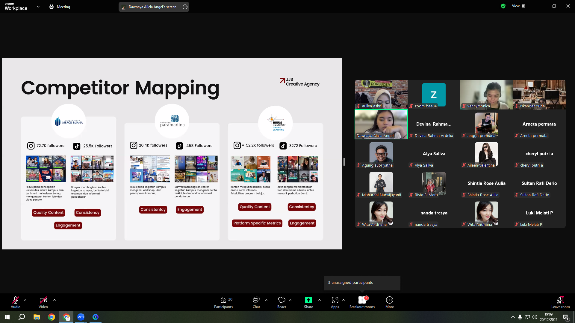The height and width of the screenshot is (323, 575).
Task: Select Iskandar Yuda's video tile
Action: coord(539,95)
